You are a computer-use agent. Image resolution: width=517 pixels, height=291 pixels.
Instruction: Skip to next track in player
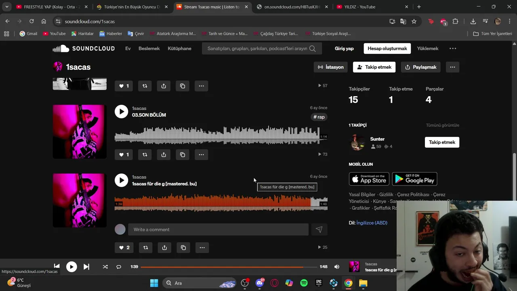pos(86,266)
